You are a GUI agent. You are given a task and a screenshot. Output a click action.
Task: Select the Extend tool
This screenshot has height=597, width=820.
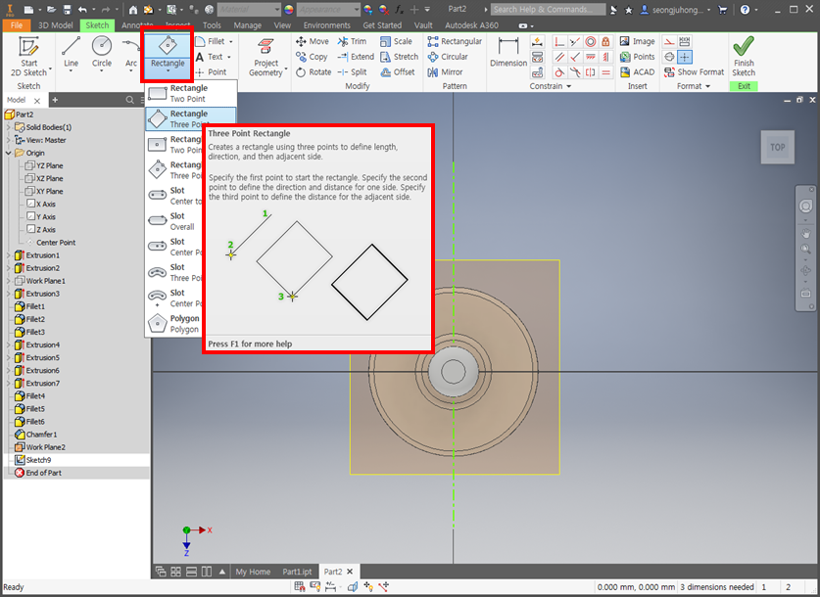coord(356,57)
